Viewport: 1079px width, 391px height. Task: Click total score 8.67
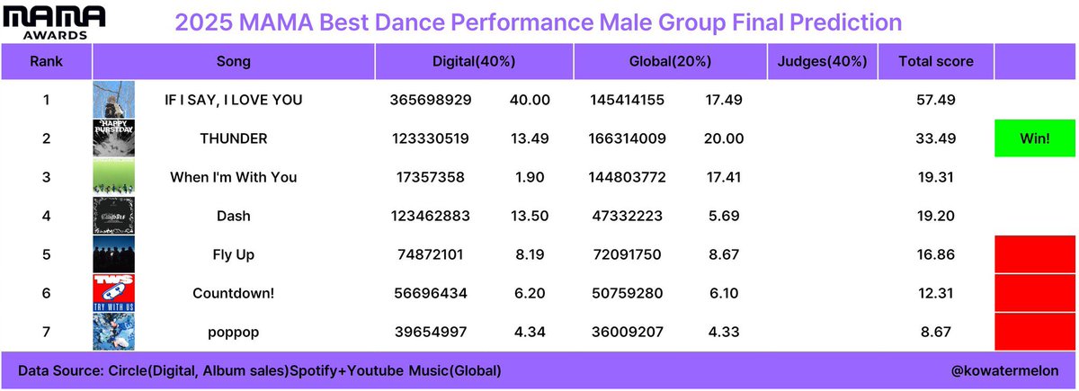[x=935, y=332]
